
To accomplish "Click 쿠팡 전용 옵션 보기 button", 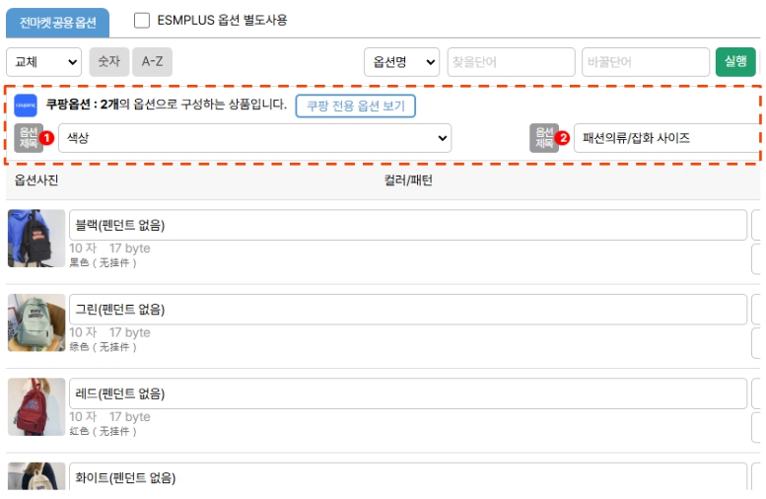I will [x=356, y=106].
